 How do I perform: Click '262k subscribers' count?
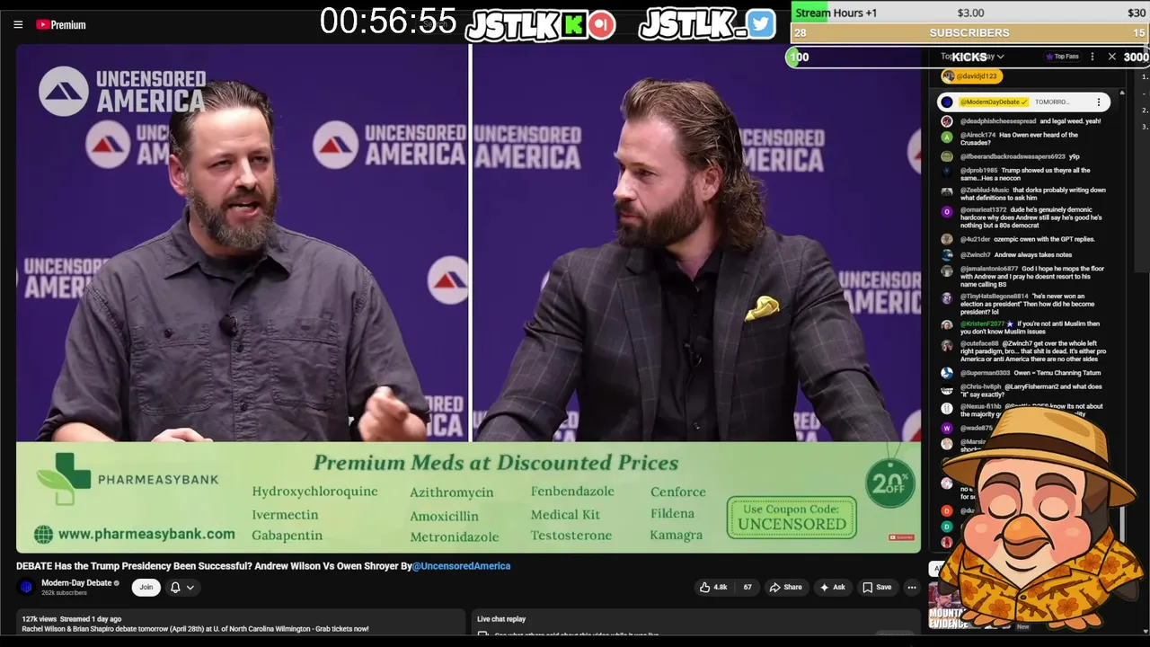tap(64, 593)
